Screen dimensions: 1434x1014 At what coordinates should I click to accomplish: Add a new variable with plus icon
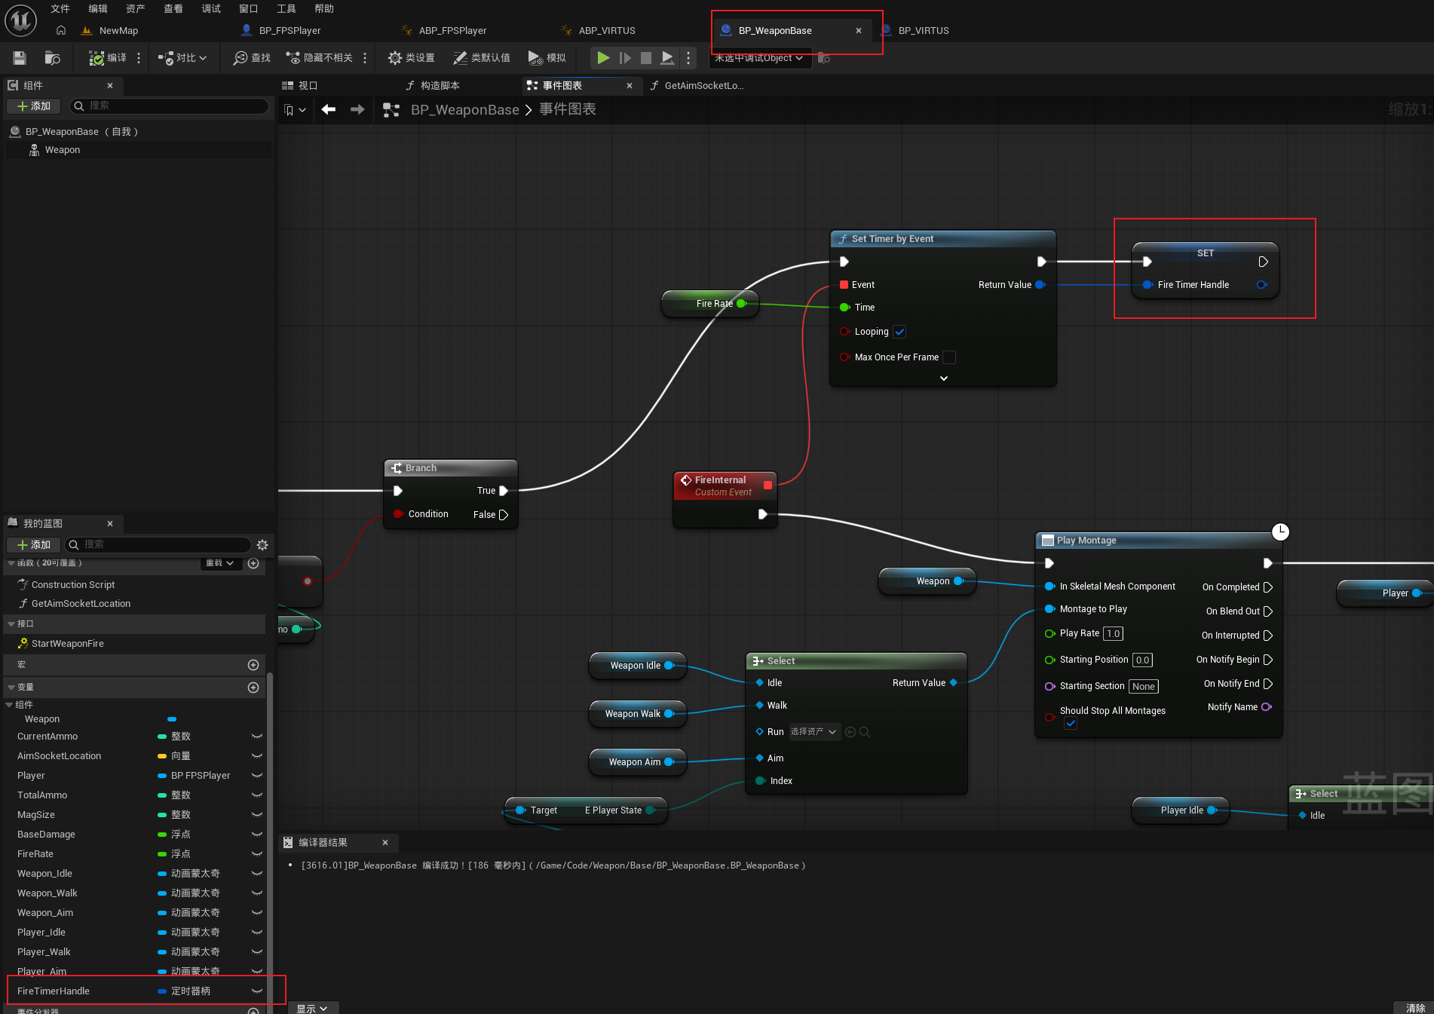click(253, 688)
